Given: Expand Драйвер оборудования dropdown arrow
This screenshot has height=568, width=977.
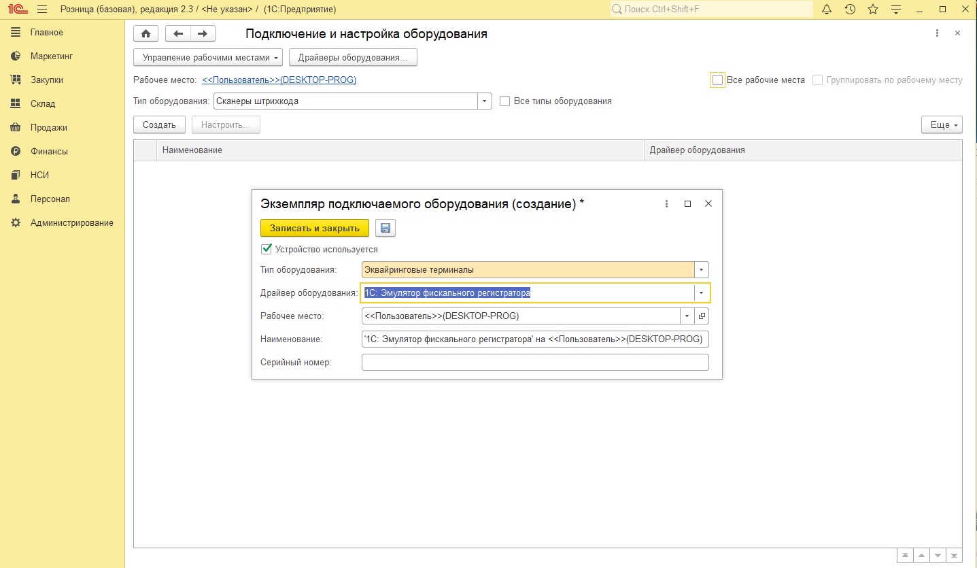Looking at the screenshot, I should pos(702,293).
